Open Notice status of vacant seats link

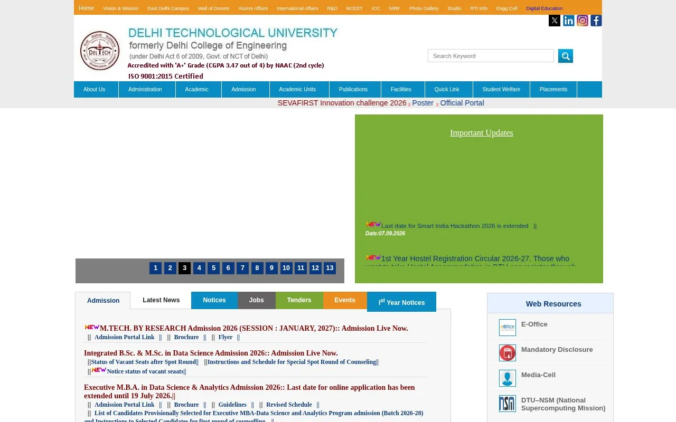[x=145, y=371]
